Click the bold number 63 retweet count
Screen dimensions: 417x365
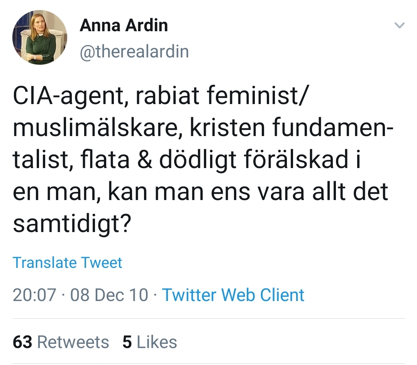(22, 342)
